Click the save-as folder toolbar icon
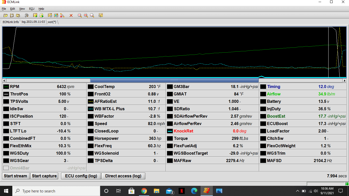 [x=18, y=15]
